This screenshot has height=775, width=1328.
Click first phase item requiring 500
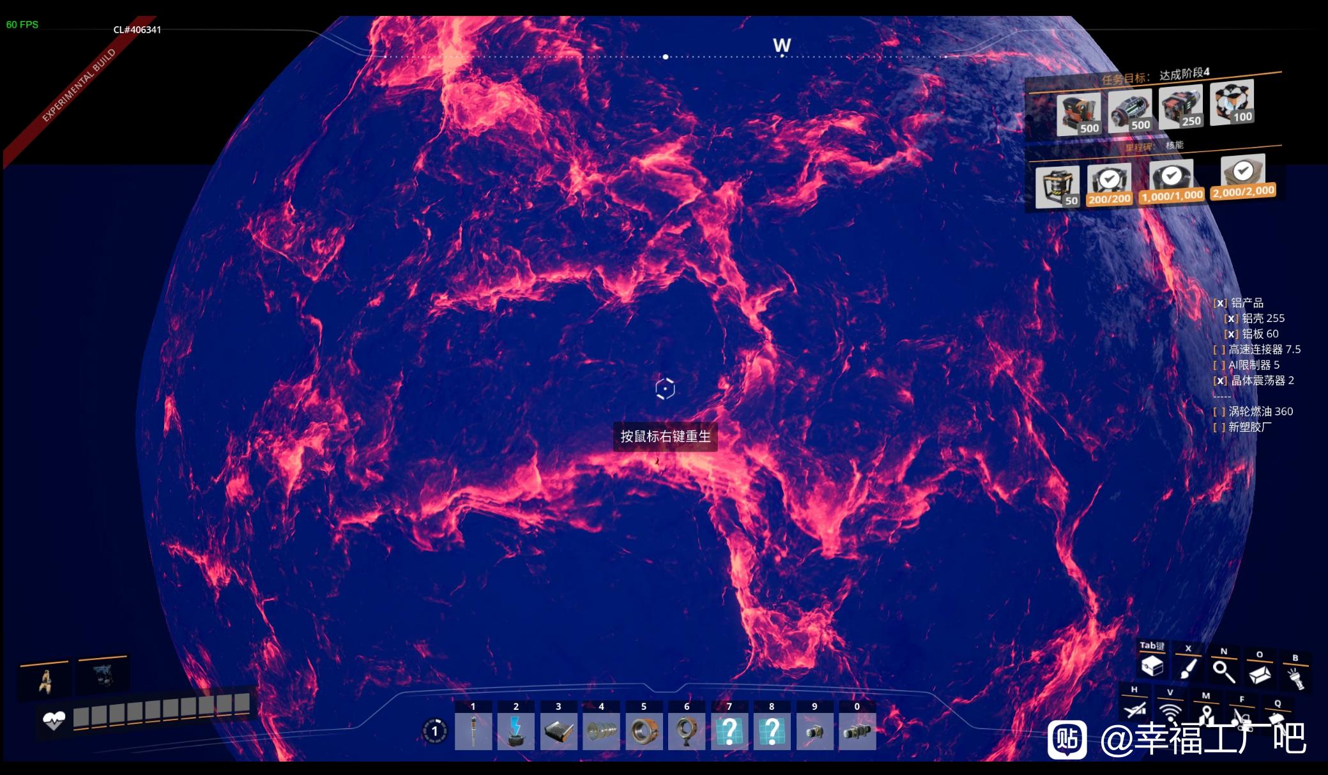click(x=1078, y=114)
